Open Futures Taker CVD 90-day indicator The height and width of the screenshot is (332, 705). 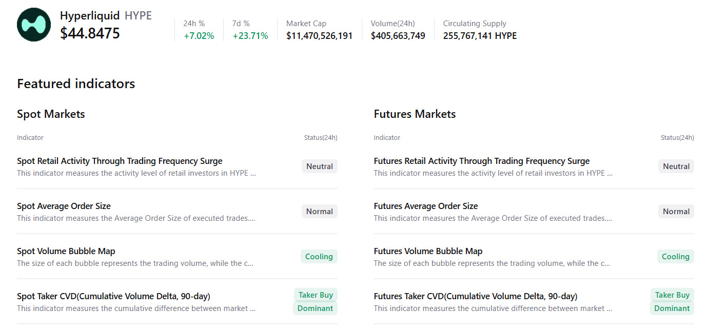point(475,296)
